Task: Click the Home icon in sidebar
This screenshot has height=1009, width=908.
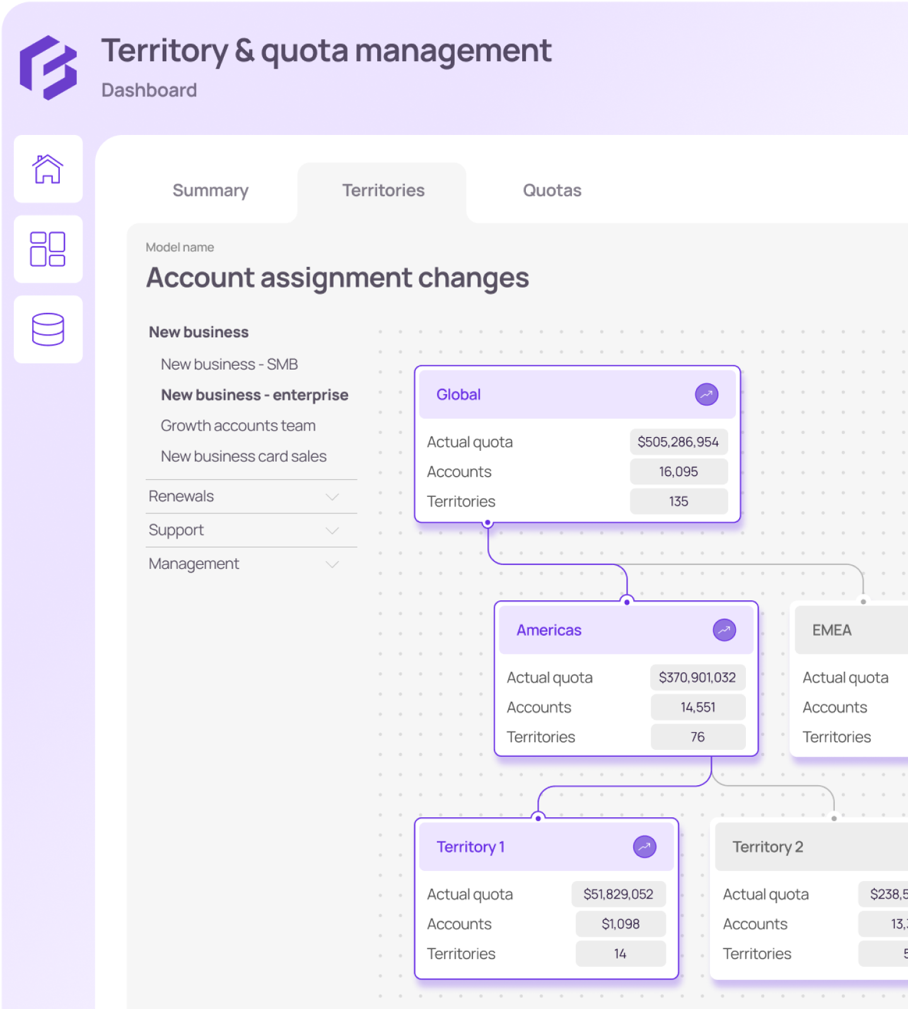Action: (48, 169)
